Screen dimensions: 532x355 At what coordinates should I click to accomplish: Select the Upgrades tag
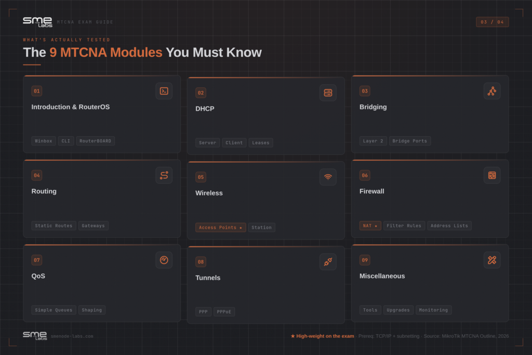pos(398,310)
